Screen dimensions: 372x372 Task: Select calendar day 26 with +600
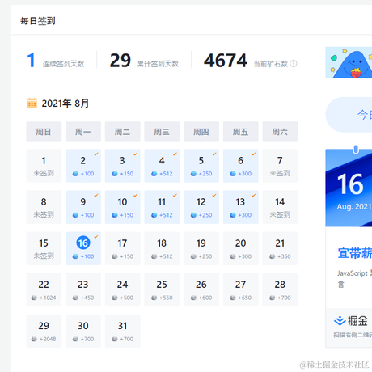tap(201, 290)
